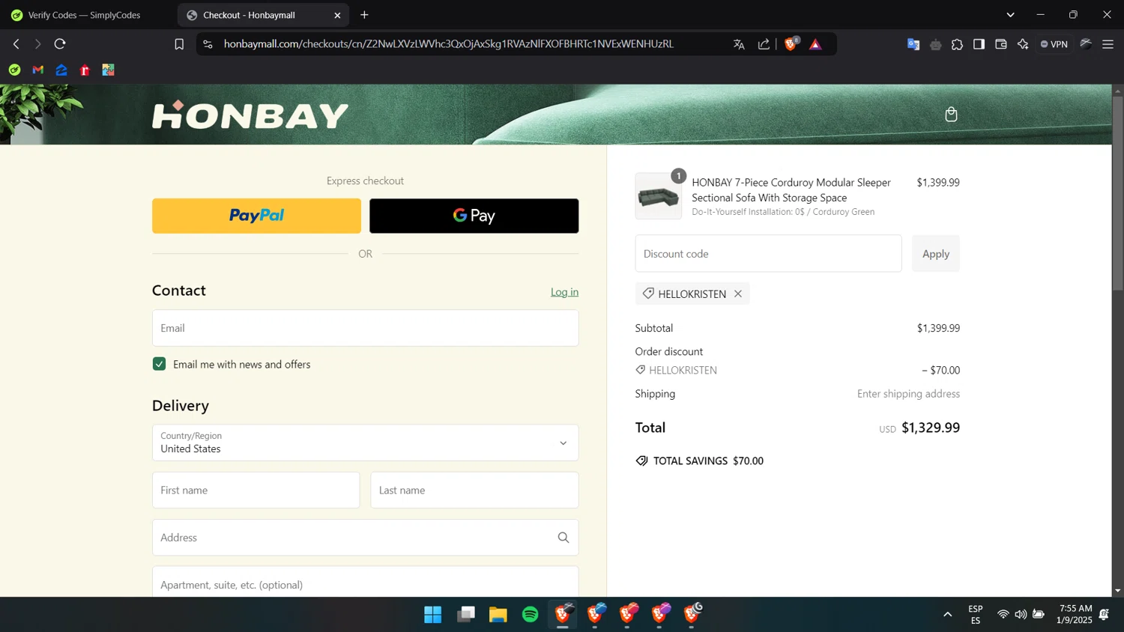
Task: Expand the Country/Region dropdown
Action: coord(365,443)
